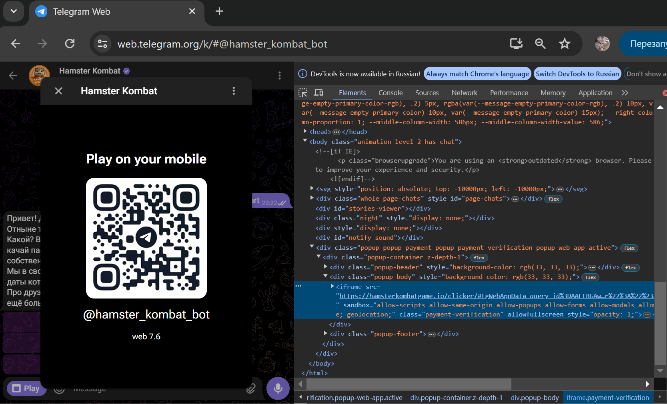667x404 pixels.
Task: Click Switch DevTools to Russian button
Action: (x=577, y=74)
